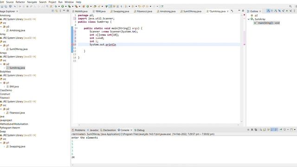Select SumOfArray.java in Package Explorer
The image size is (297, 167).
pyautogui.click(x=17, y=49)
